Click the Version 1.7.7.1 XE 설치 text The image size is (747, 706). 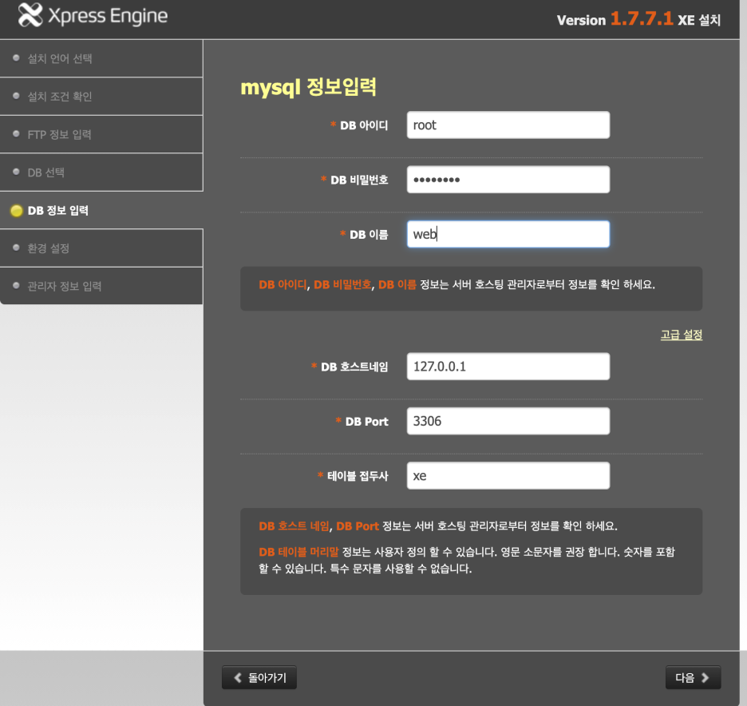638,19
